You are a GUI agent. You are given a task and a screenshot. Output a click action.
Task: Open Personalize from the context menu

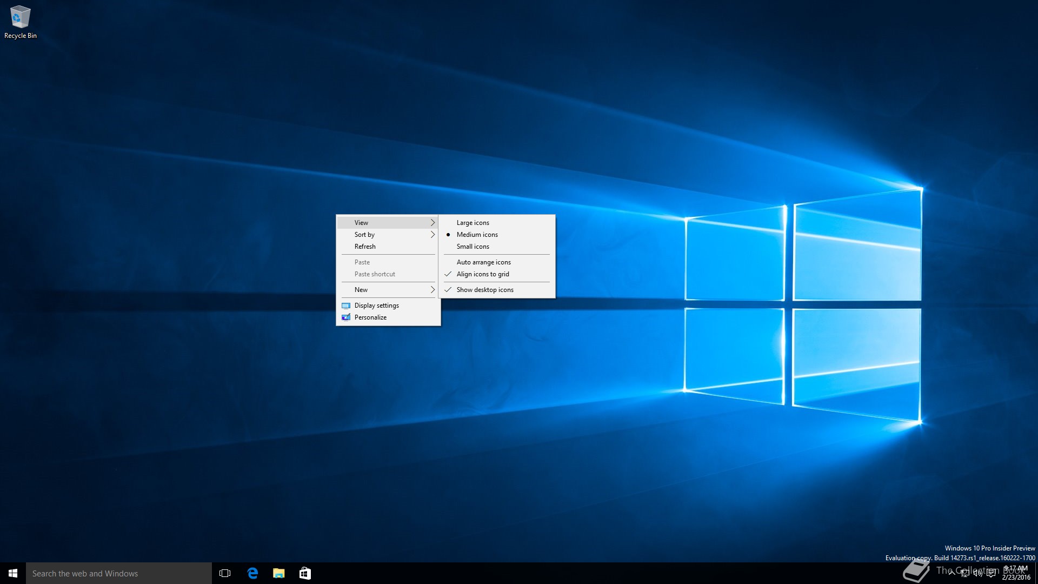coord(388,317)
